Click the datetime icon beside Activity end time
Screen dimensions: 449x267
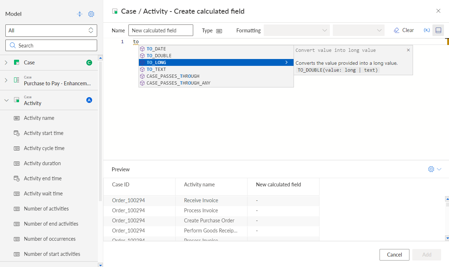pyautogui.click(x=17, y=178)
